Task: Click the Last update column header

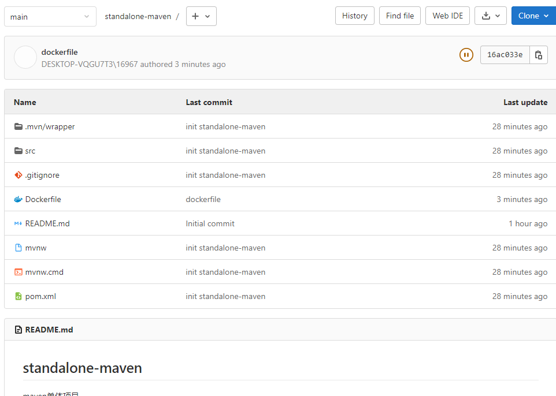Action: 525,102
